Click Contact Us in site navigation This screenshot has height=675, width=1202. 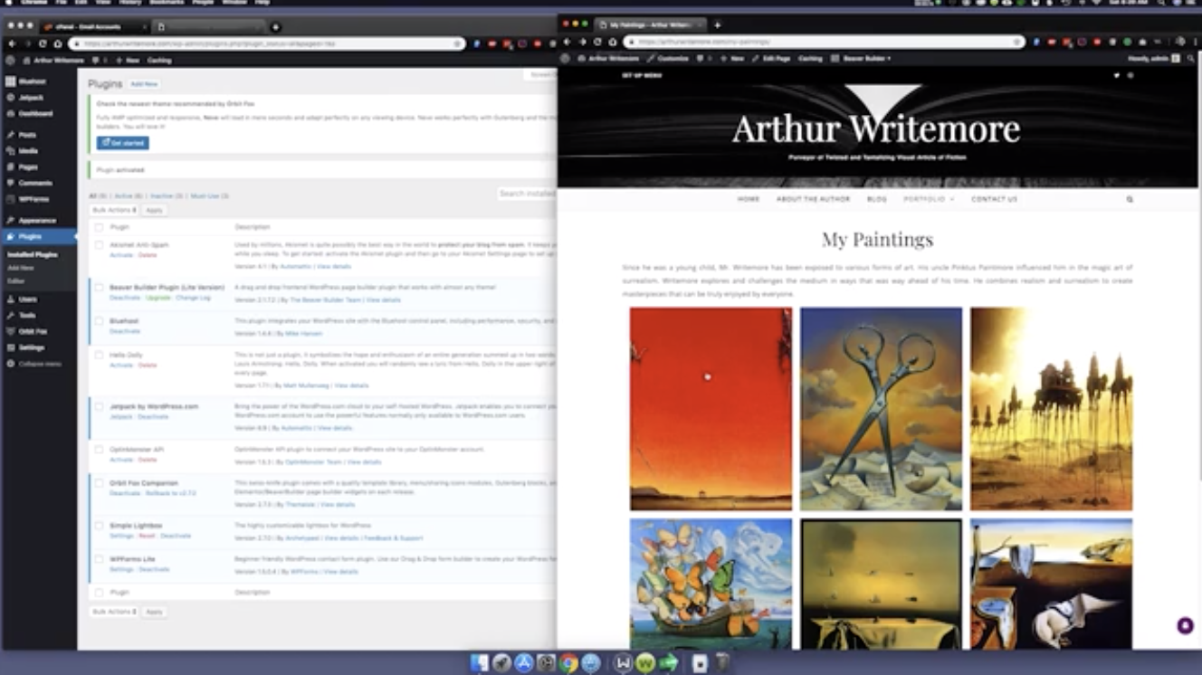994,199
